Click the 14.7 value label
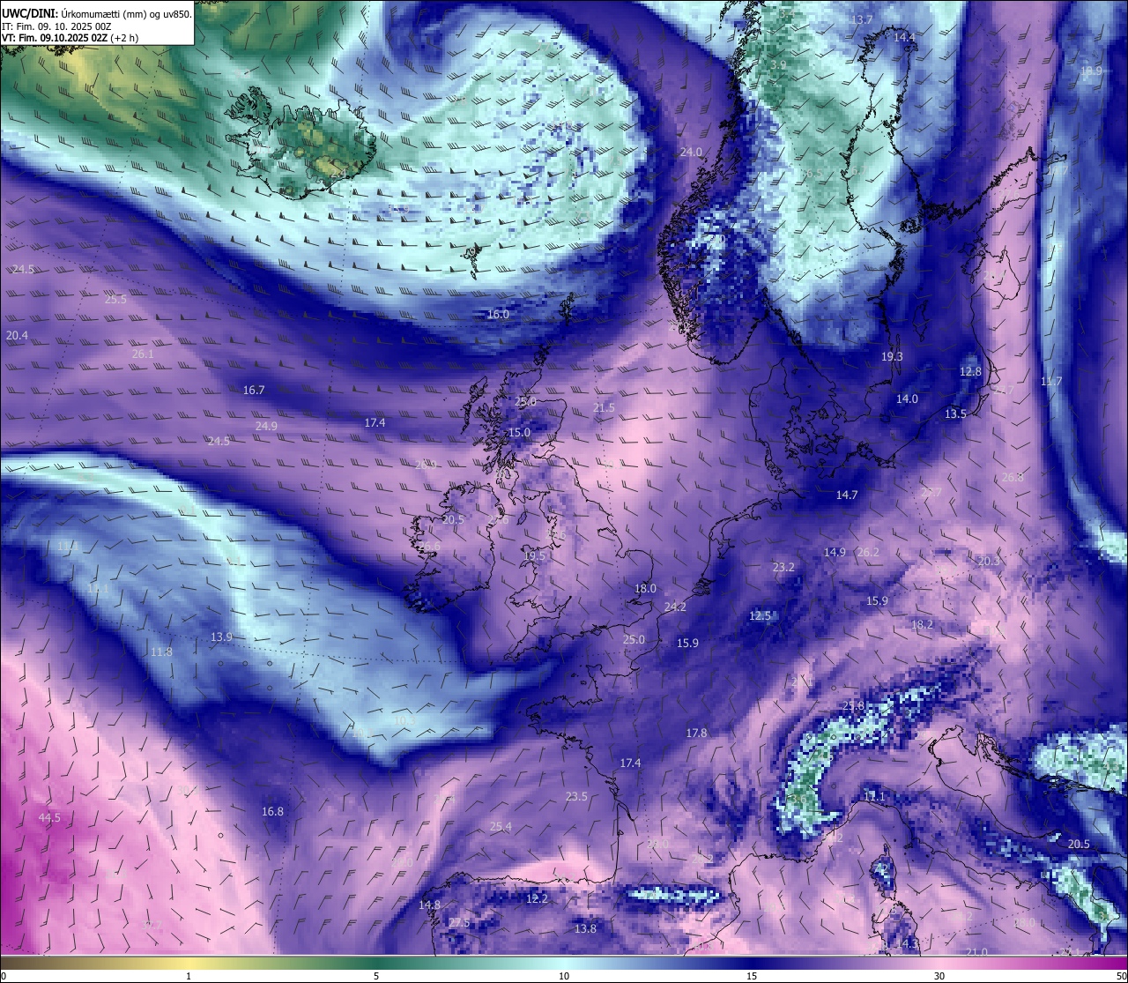Image resolution: width=1128 pixels, height=983 pixels. [847, 495]
